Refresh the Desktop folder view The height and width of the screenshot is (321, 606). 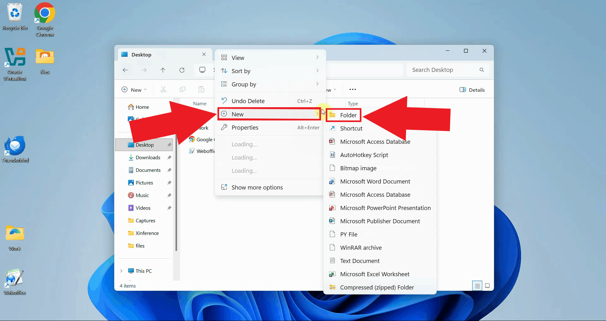point(182,70)
